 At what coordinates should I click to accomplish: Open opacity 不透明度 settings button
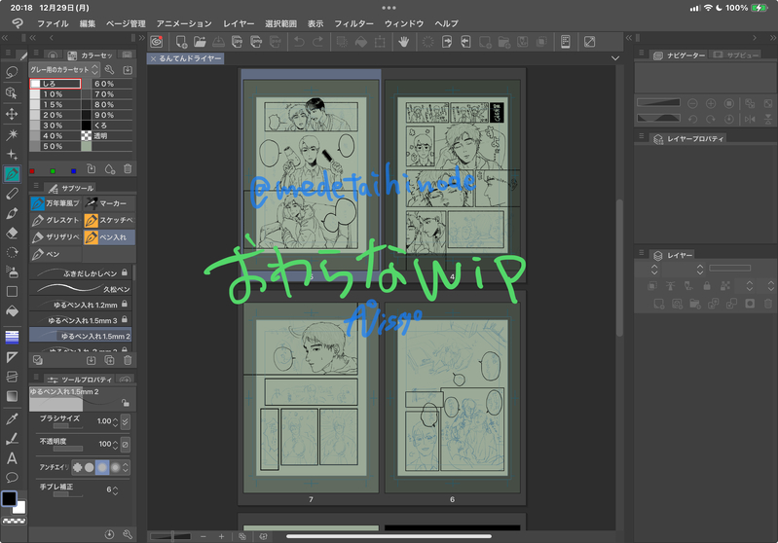[x=126, y=445]
